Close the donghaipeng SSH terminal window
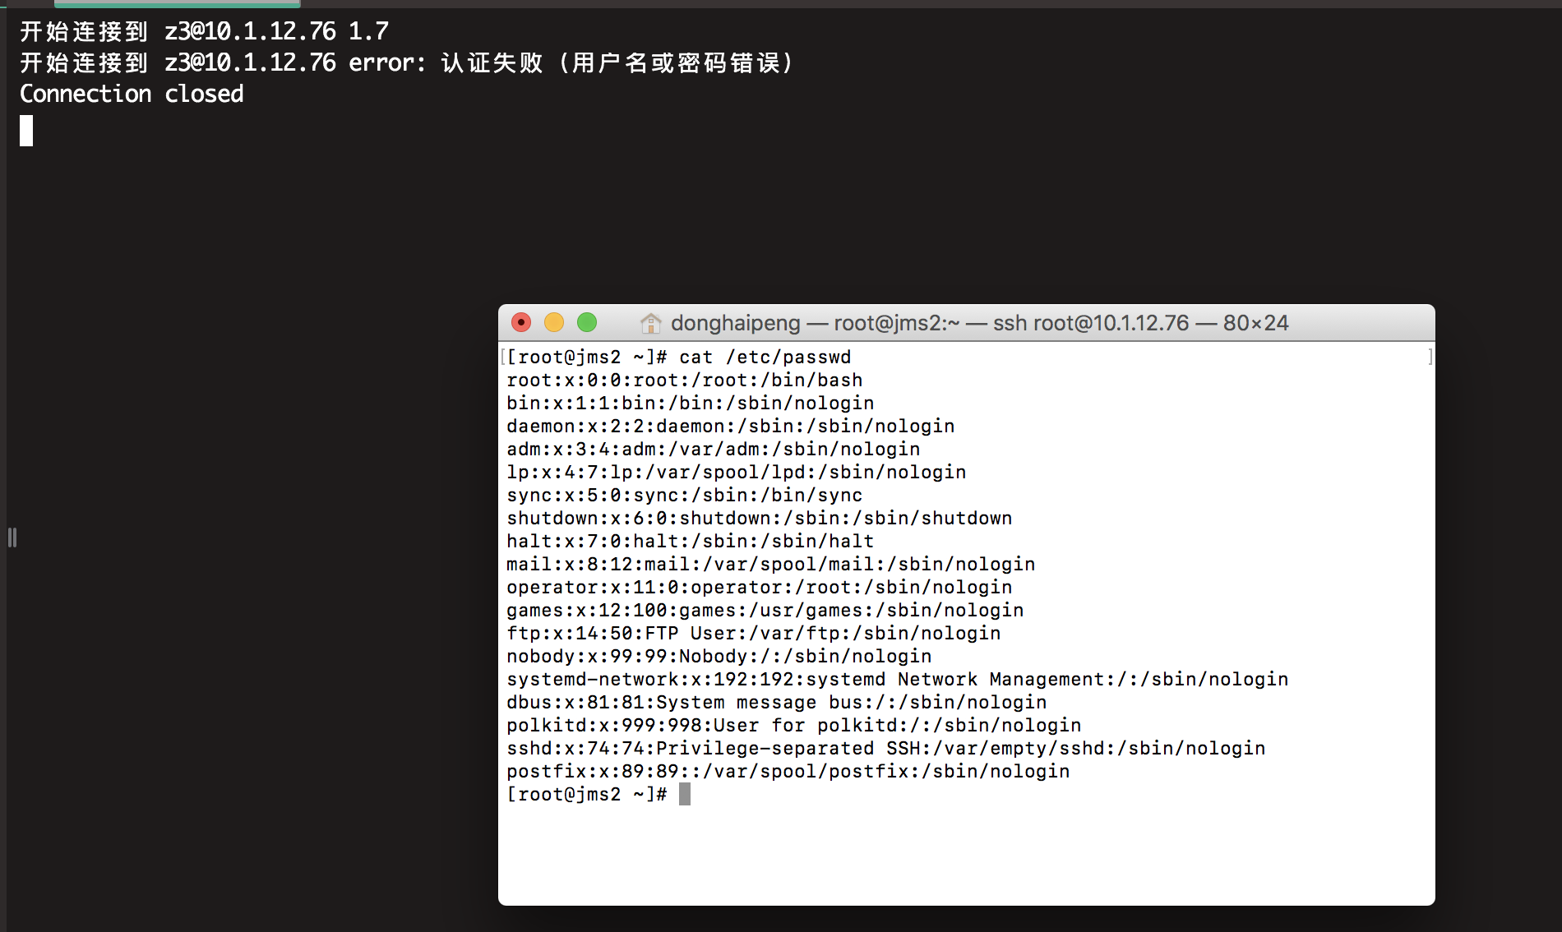 click(x=521, y=322)
